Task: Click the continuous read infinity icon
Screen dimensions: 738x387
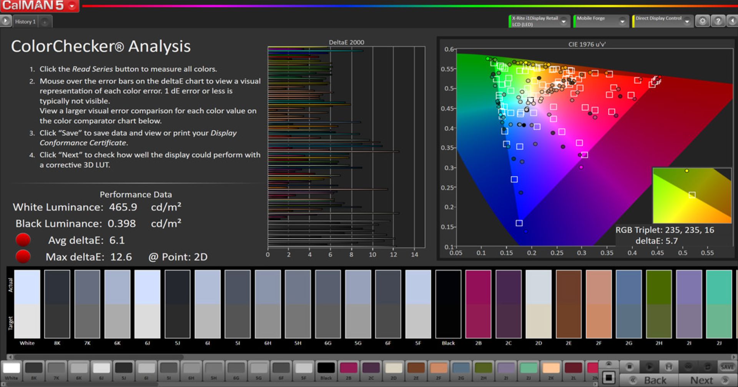Action: point(688,367)
